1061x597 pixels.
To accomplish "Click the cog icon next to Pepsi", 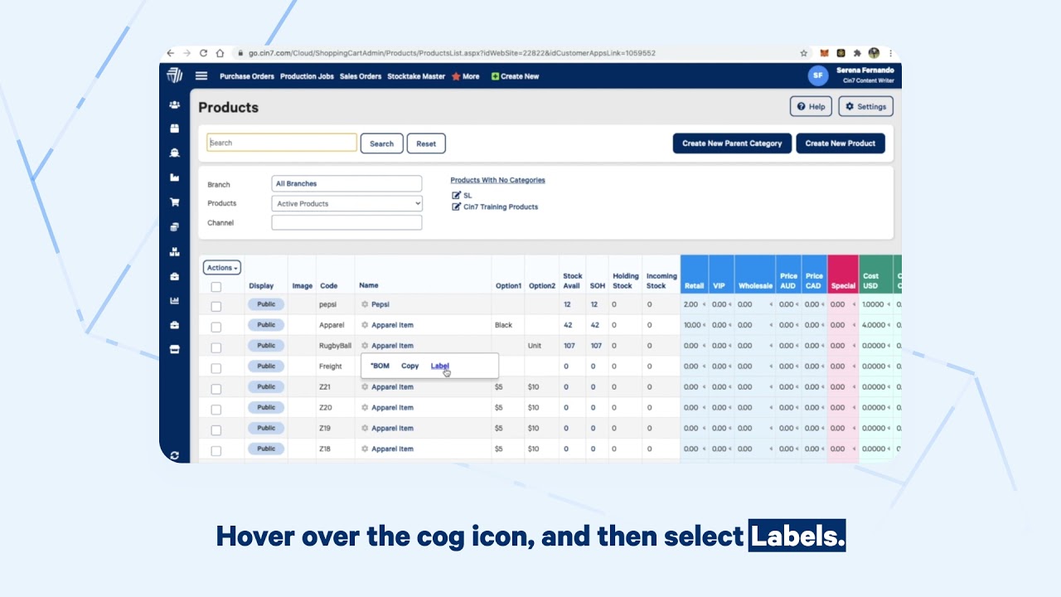I will pyautogui.click(x=365, y=304).
